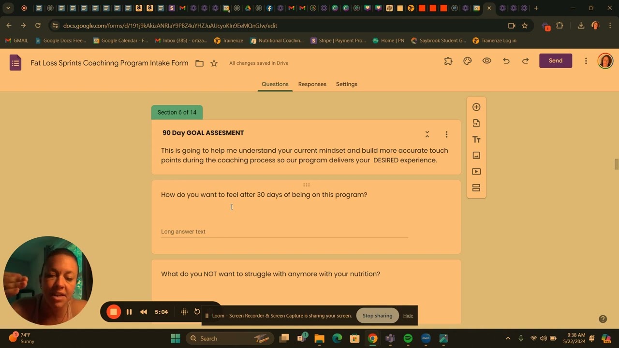Select the 30 days feeling question
This screenshot has height=348, width=619.
[264, 195]
